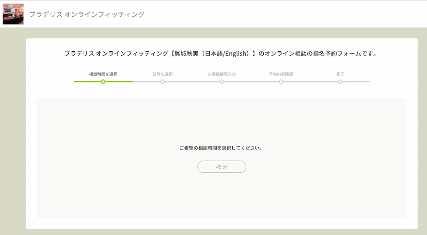This screenshot has width=427, height=235.
Task: Click the ご希望の相談時間を選択してください prompt text
Action: click(x=221, y=148)
